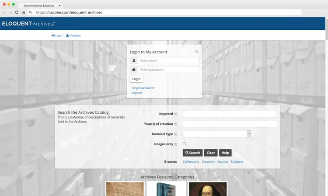This screenshot has width=328, height=196.
Task: Click the user icon beside email field
Action: tap(134, 60)
